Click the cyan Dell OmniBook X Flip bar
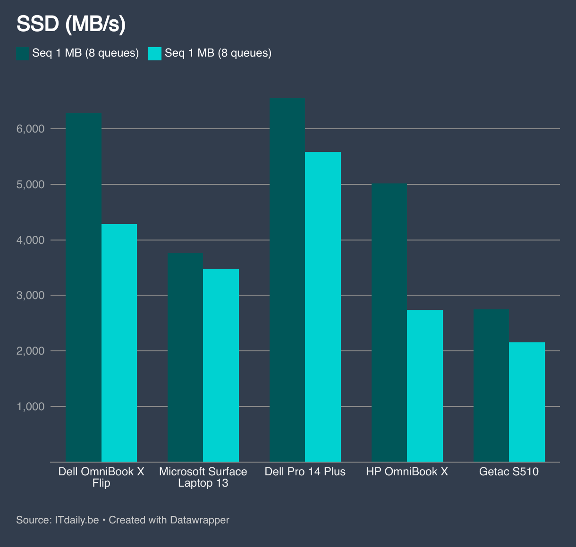Viewport: 576px width, 547px height. pos(119,343)
